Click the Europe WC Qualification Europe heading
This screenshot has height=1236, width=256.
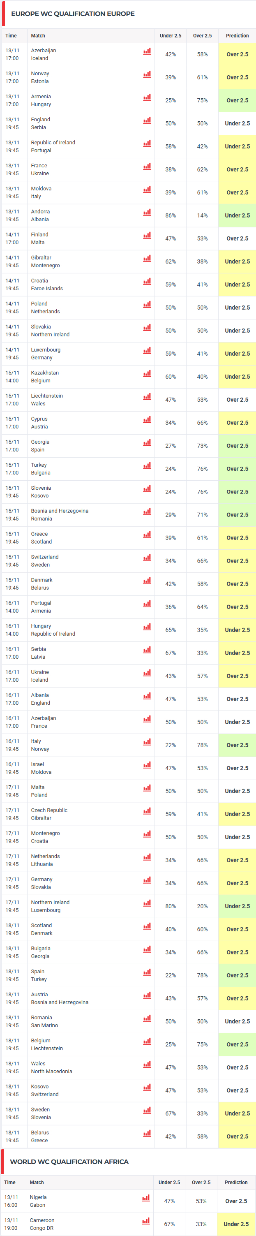(73, 14)
